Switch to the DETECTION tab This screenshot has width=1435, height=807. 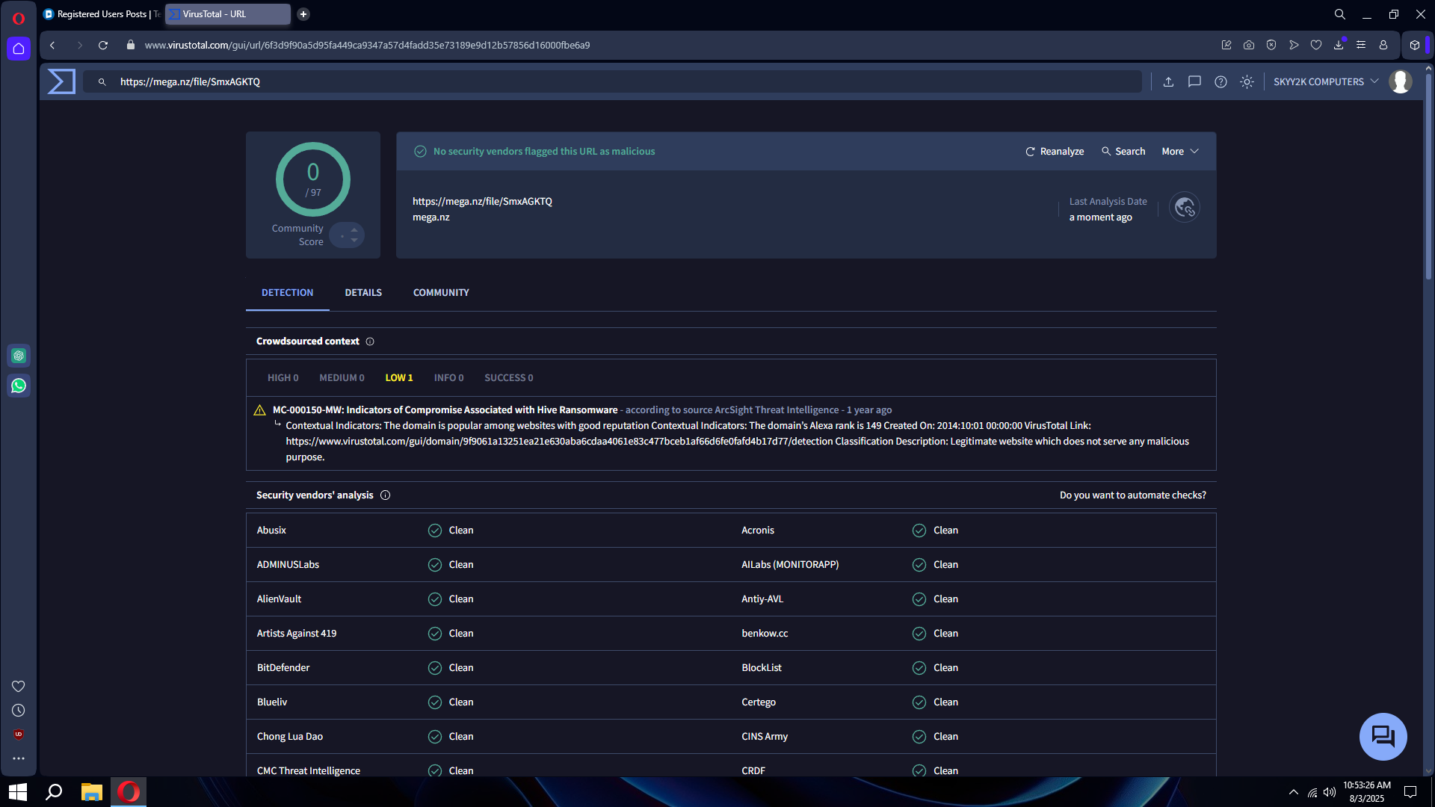pyautogui.click(x=288, y=293)
